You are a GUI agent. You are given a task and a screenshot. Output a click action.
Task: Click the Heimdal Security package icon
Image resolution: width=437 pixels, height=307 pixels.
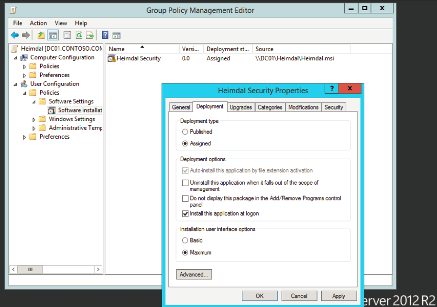pyautogui.click(x=111, y=58)
